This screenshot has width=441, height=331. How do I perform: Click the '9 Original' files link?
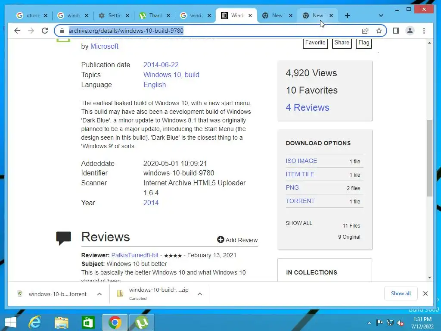[349, 237]
